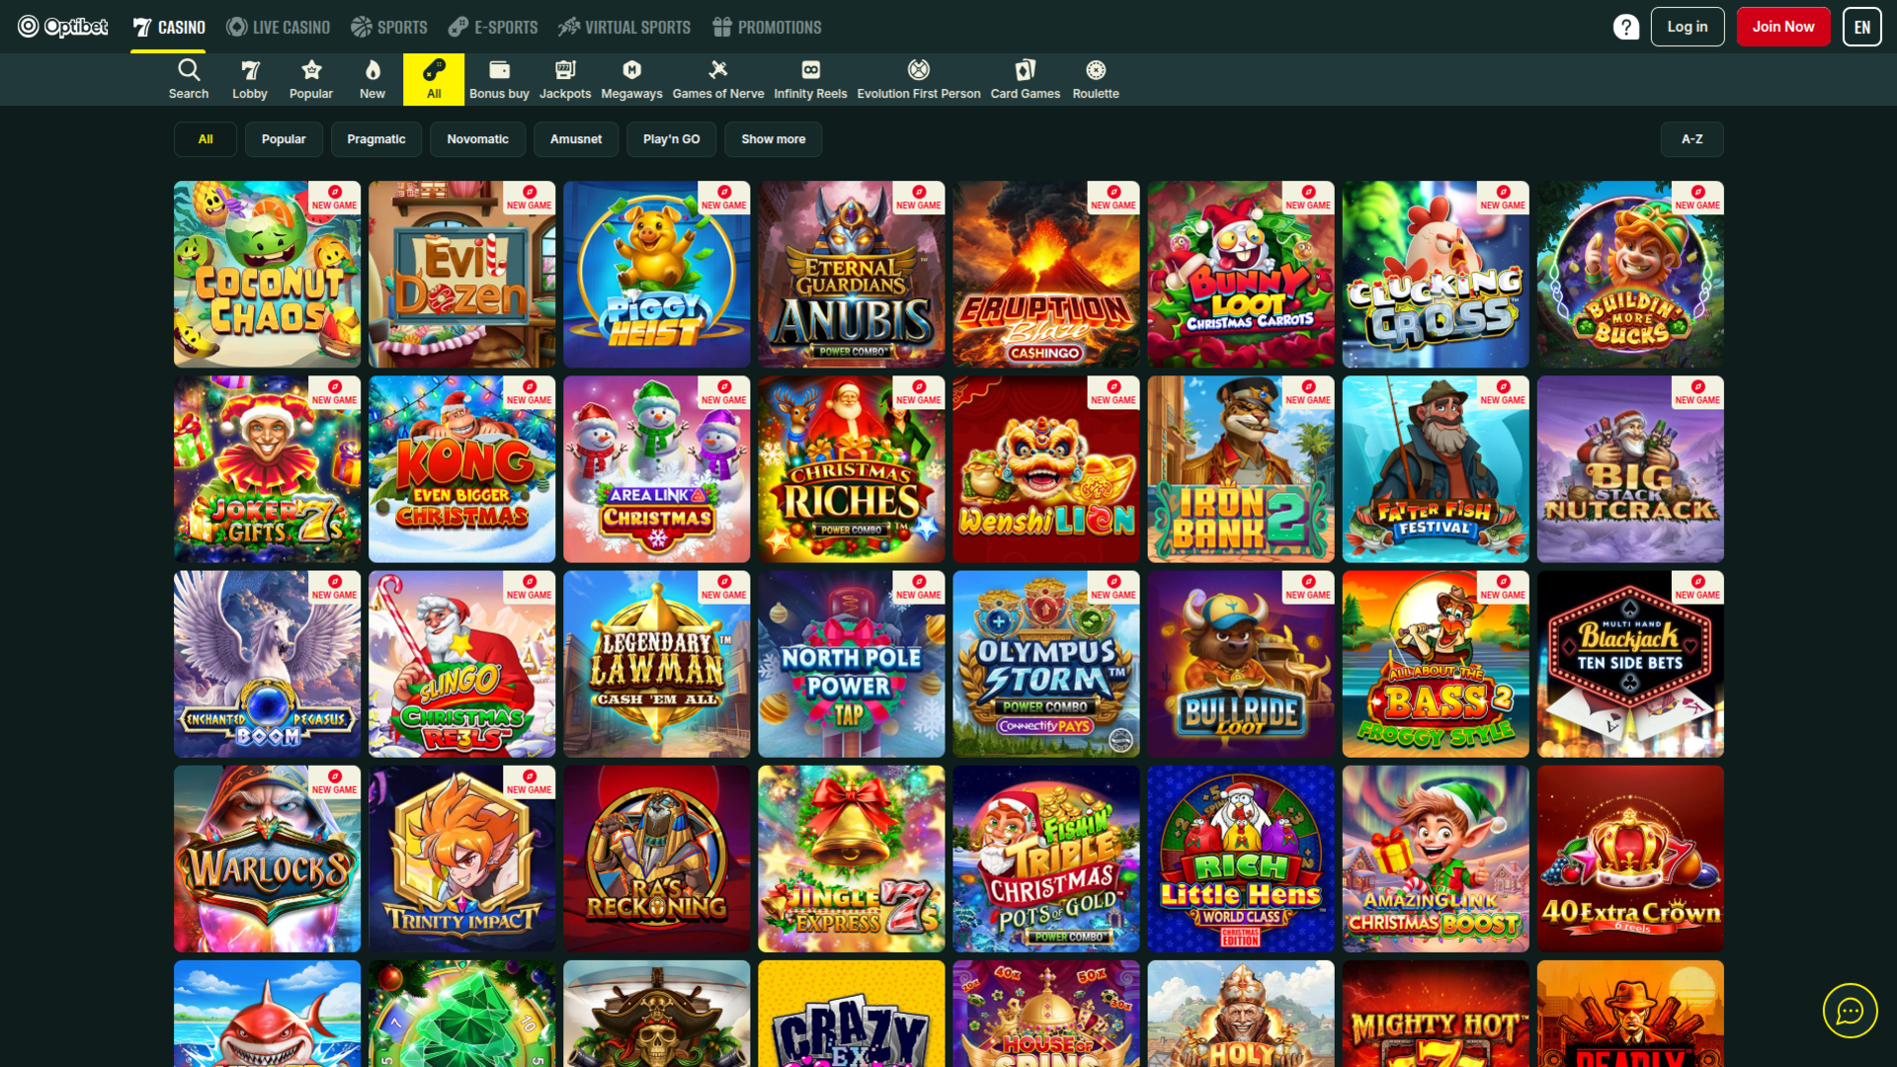Open the EN language selector
Viewport: 1897px width, 1067px height.
click(x=1861, y=27)
